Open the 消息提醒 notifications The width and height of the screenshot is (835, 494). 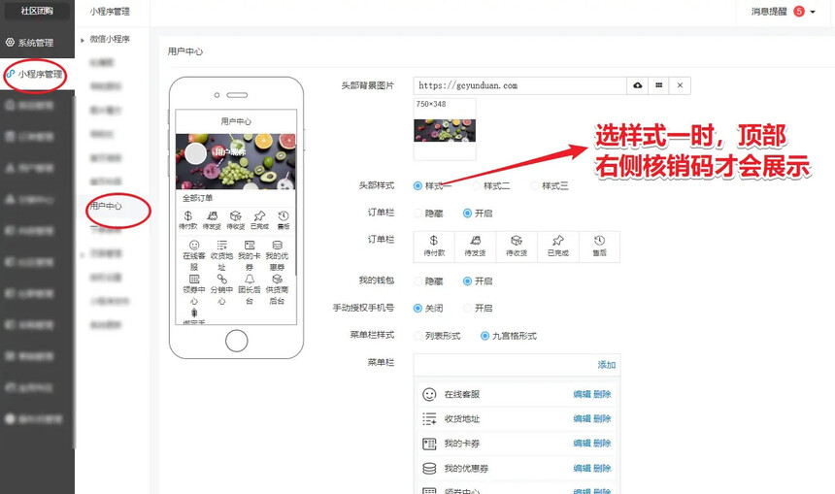click(x=769, y=12)
